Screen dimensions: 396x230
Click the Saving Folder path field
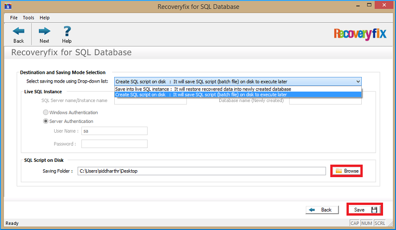pyautogui.click(x=202, y=171)
